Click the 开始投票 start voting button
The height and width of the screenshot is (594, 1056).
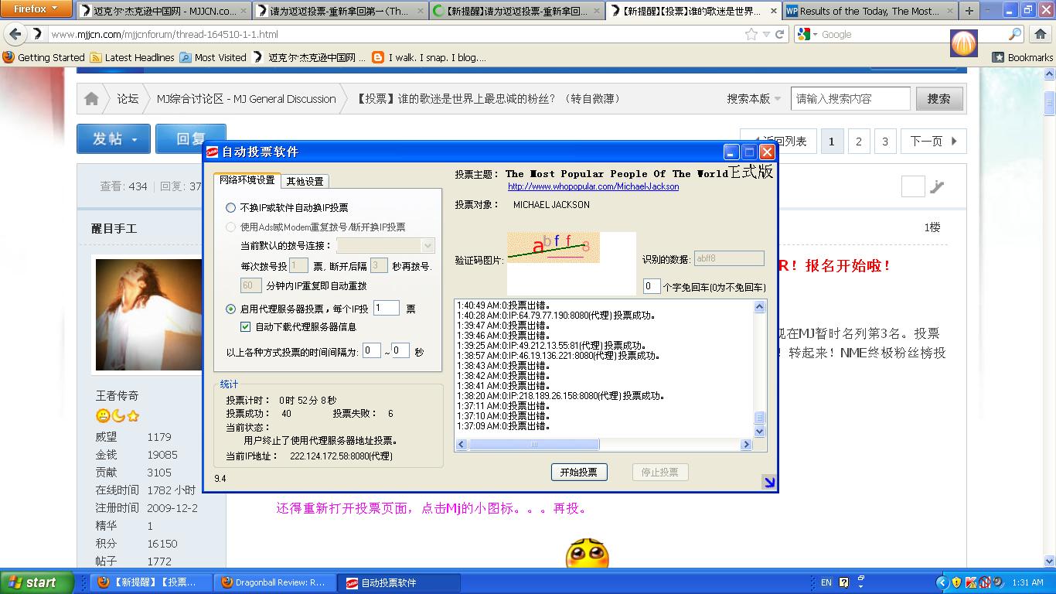(578, 472)
